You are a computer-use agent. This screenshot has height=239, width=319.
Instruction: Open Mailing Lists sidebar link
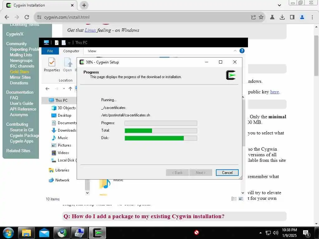(21, 55)
